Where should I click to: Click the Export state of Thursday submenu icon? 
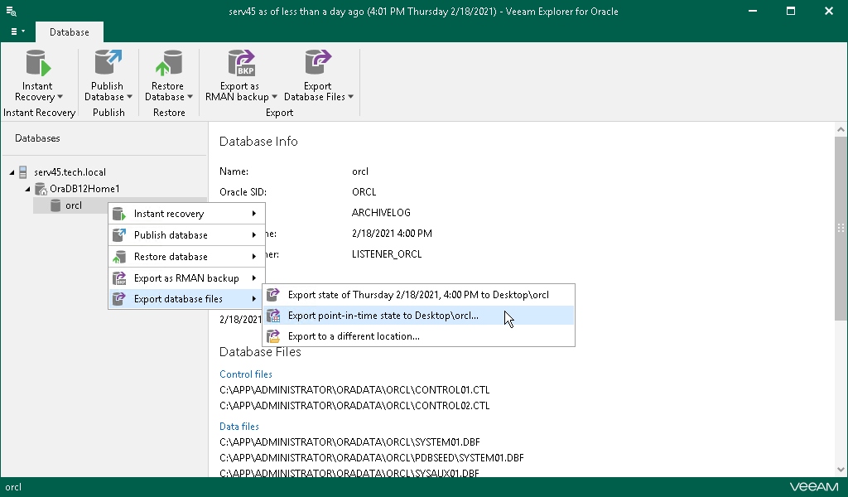pos(273,295)
